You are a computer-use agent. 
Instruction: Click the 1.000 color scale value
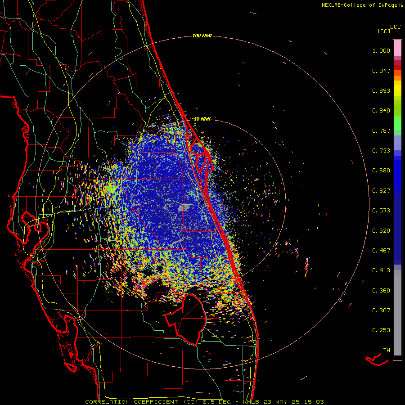tap(381, 50)
